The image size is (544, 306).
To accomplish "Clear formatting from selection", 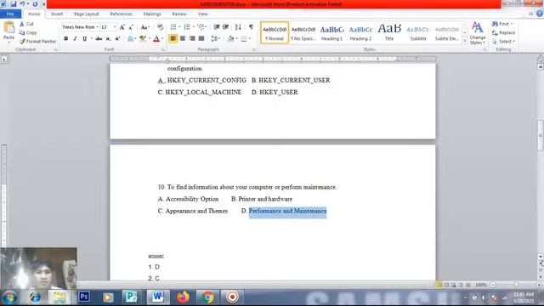I will [x=160, y=27].
